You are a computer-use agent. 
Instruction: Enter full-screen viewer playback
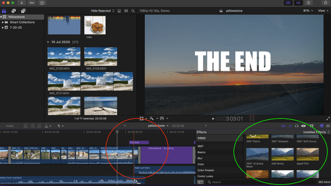tap(328, 118)
